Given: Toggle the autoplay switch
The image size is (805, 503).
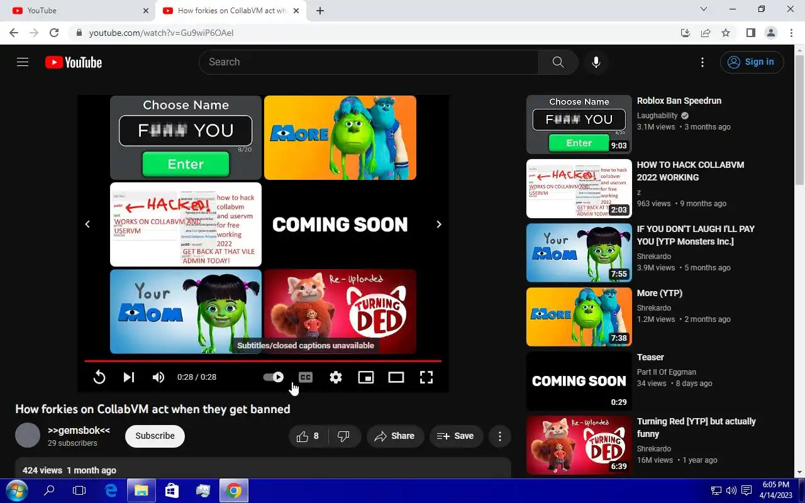Looking at the screenshot, I should [x=274, y=377].
